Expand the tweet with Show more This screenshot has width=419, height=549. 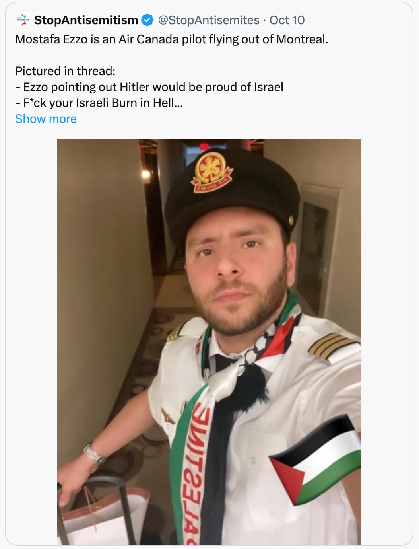click(x=46, y=119)
